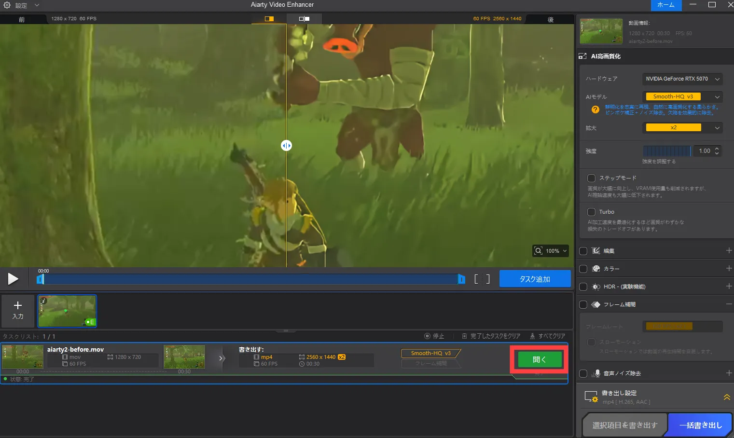Enable the ステップモード checkbox
734x438 pixels.
click(x=591, y=178)
